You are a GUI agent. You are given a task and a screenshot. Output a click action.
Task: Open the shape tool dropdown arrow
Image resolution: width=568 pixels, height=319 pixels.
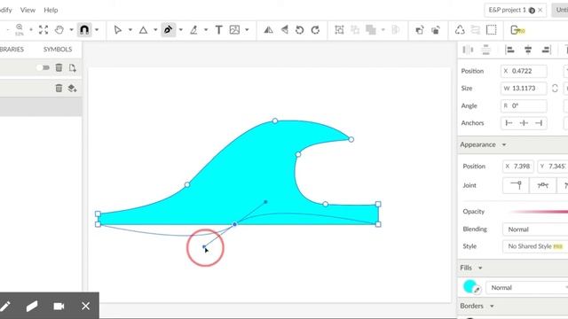point(155,29)
